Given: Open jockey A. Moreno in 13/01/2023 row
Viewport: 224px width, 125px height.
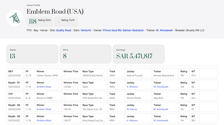Looking at the screenshot, I should (x=132, y=87).
